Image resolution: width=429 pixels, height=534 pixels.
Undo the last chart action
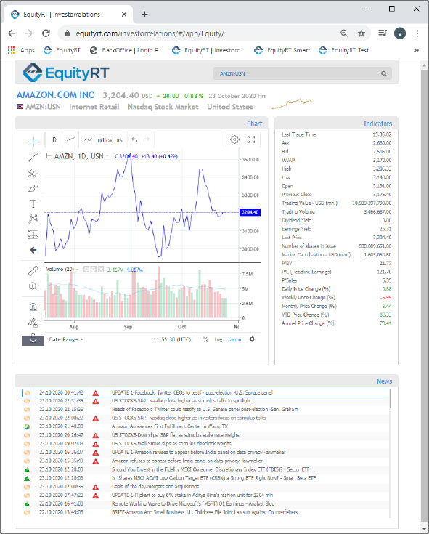click(134, 139)
